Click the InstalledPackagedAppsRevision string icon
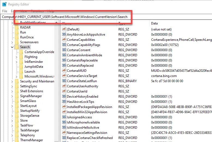 pyautogui.click(x=64, y=107)
